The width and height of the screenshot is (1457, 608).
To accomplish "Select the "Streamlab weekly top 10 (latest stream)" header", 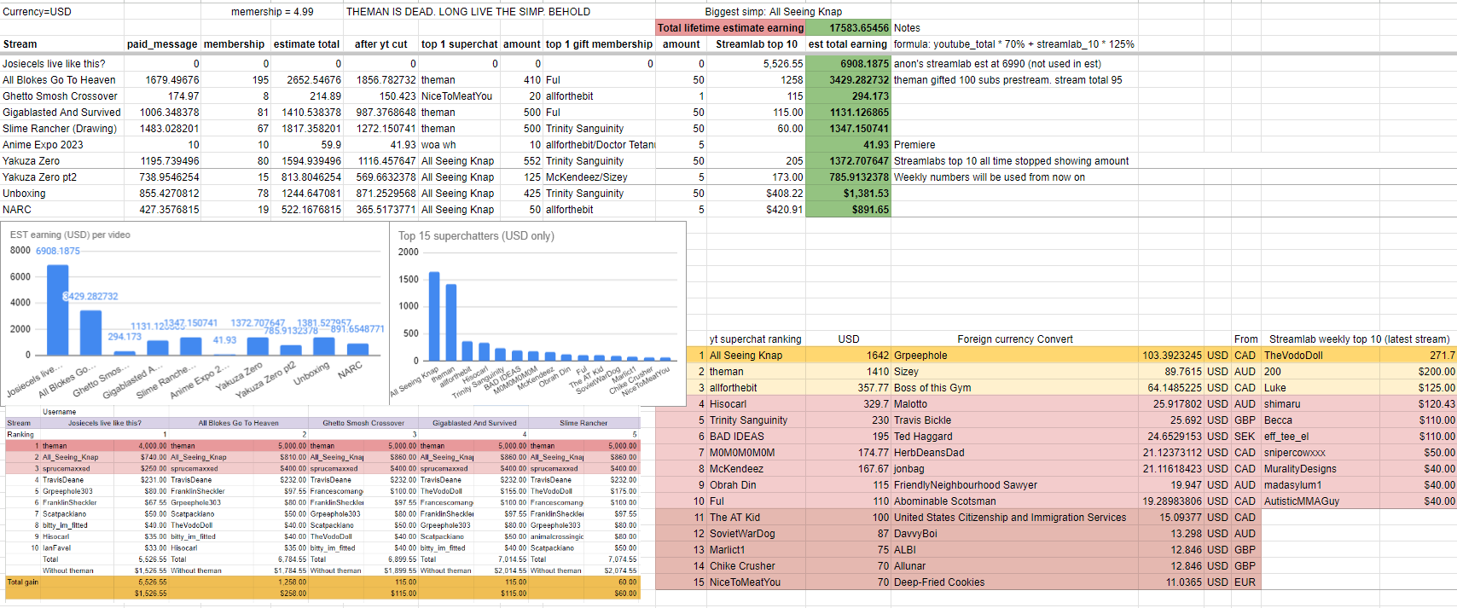I will click(x=1359, y=339).
